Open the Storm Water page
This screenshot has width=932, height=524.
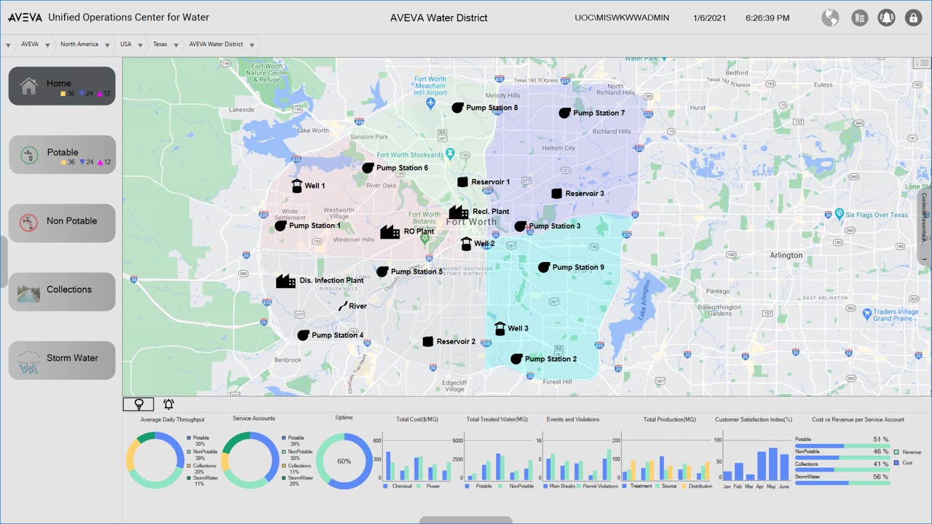[x=62, y=360]
